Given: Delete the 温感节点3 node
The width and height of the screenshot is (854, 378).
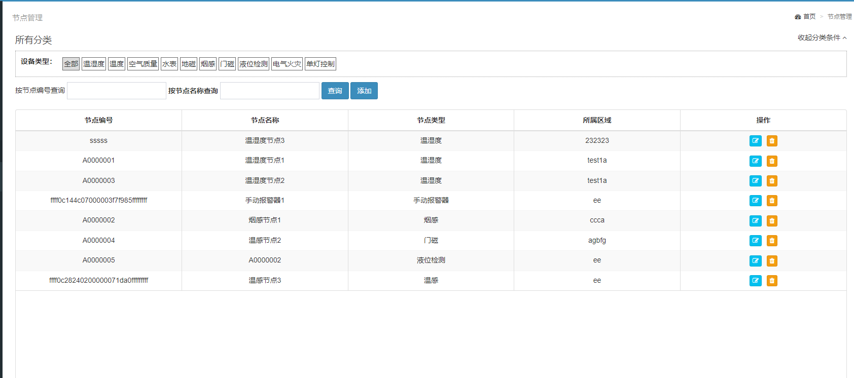Looking at the screenshot, I should point(772,281).
